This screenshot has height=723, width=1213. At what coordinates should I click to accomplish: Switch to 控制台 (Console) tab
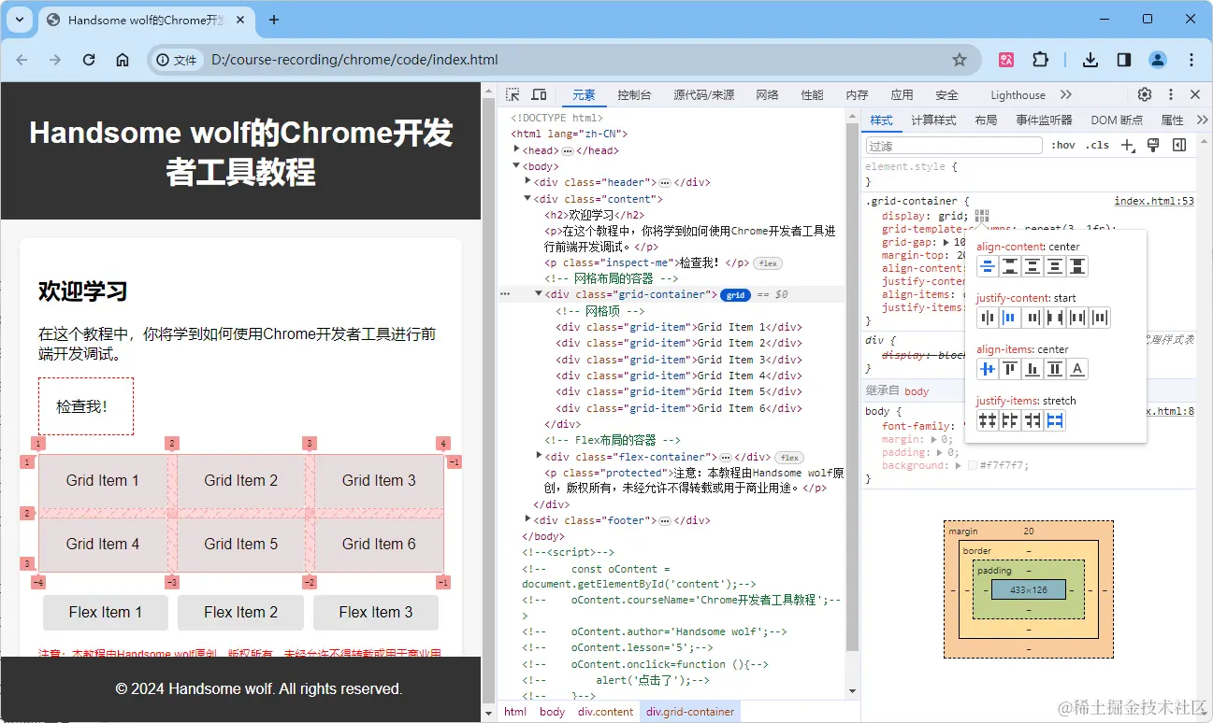tap(634, 94)
